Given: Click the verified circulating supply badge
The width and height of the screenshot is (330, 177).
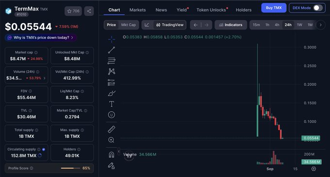Looking at the screenshot, I should (x=44, y=149).
